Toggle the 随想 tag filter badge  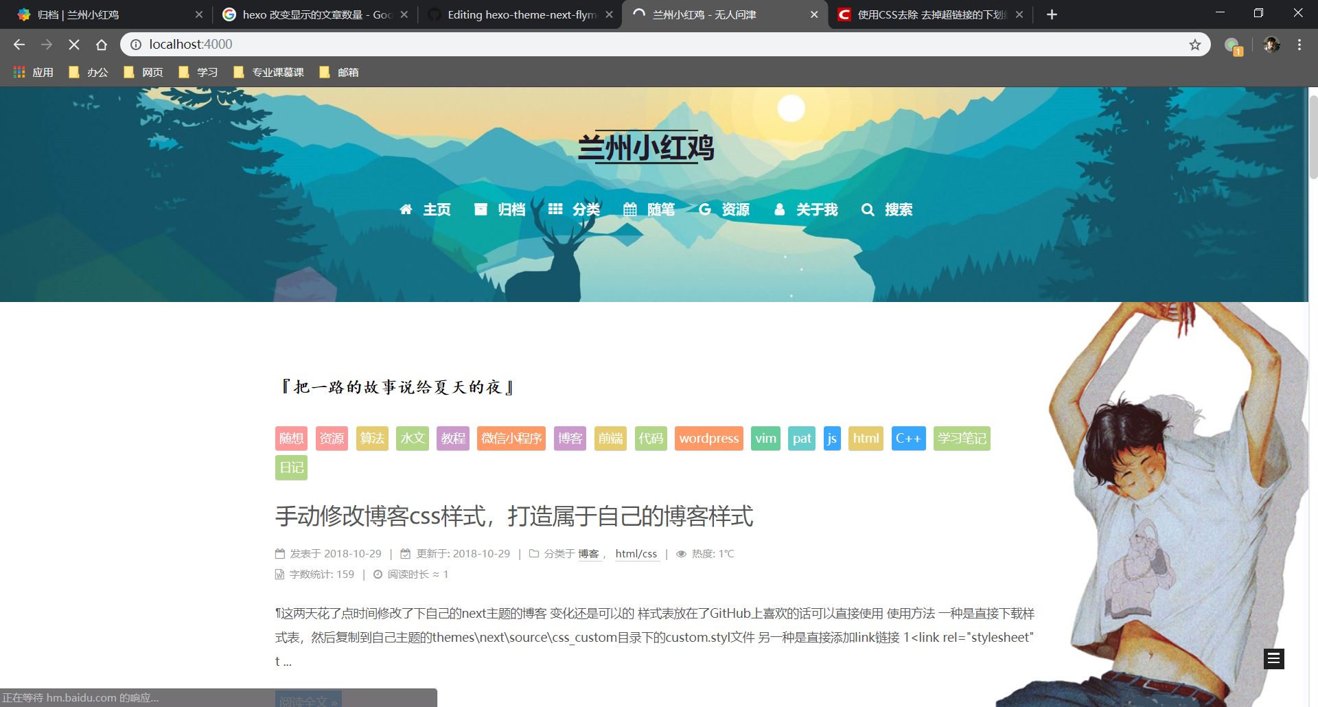[291, 438]
